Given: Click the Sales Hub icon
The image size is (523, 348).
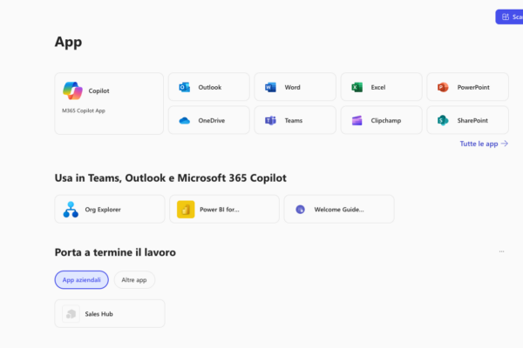Looking at the screenshot, I should [x=71, y=313].
